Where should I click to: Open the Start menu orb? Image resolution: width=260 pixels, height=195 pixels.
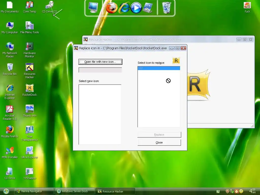(x=6, y=191)
